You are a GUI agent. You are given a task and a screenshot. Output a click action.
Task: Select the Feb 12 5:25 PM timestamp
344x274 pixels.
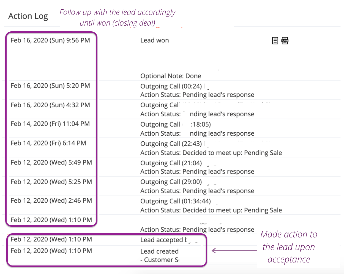pos(51,182)
